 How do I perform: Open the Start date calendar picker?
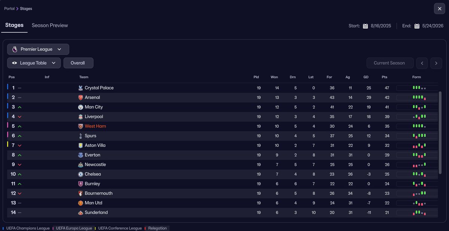(365, 26)
